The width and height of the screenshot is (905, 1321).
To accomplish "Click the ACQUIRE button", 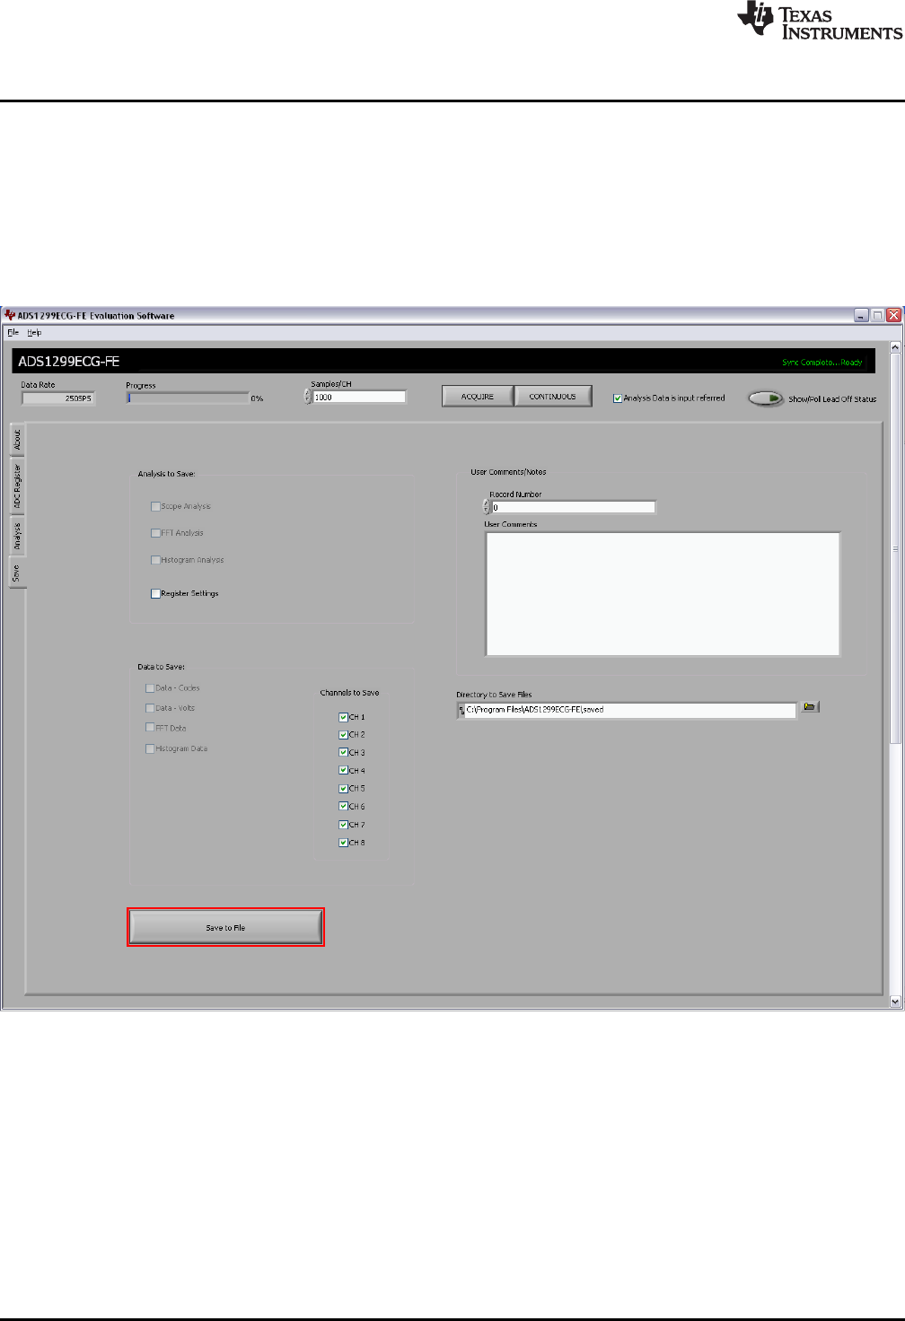I will point(478,397).
